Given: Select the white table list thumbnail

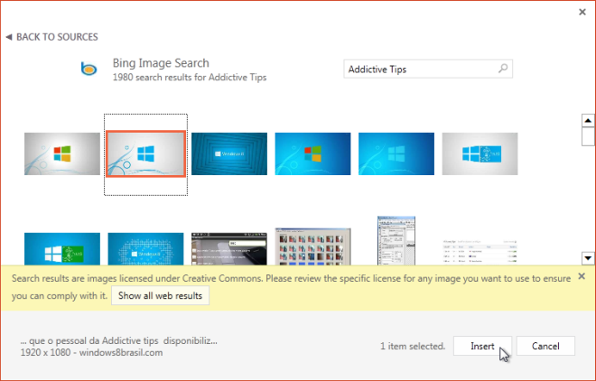Looking at the screenshot, I should [x=480, y=252].
